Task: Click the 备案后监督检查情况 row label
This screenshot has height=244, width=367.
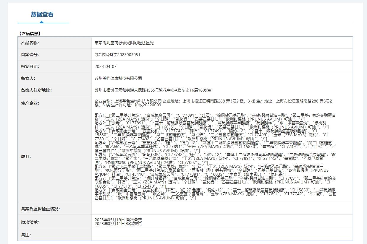Action: tap(40, 209)
